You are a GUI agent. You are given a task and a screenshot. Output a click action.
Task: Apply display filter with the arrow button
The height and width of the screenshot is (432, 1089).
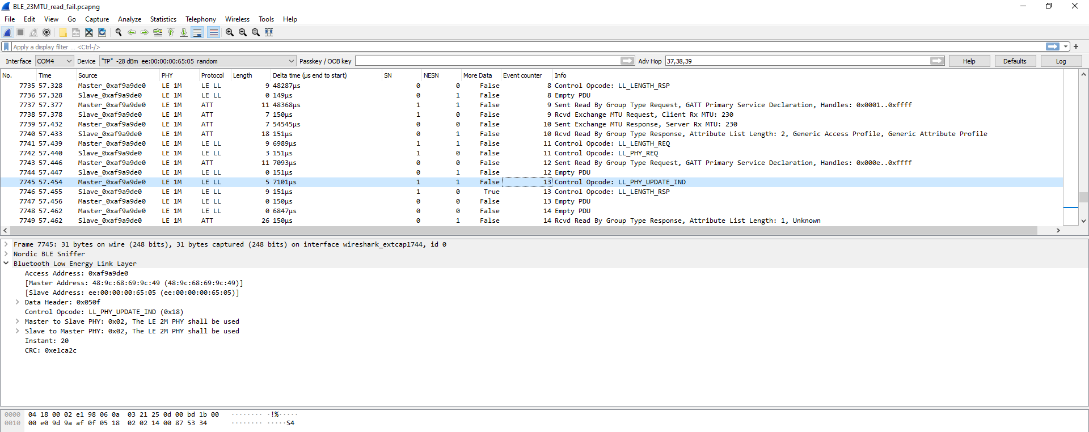click(x=1053, y=46)
